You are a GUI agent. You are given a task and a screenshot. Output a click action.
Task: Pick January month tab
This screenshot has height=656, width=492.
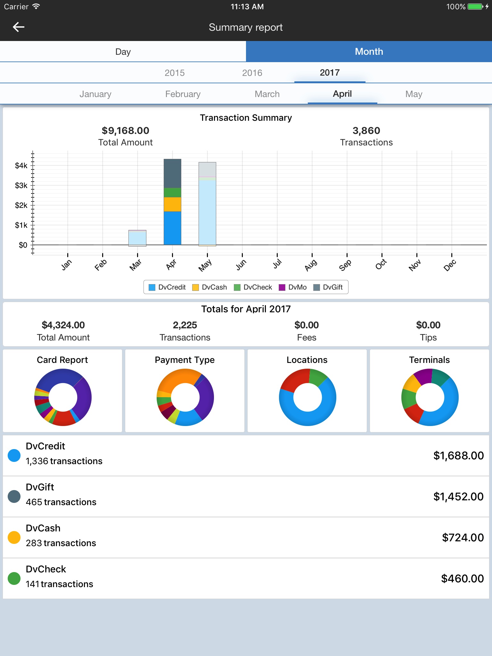tap(95, 94)
